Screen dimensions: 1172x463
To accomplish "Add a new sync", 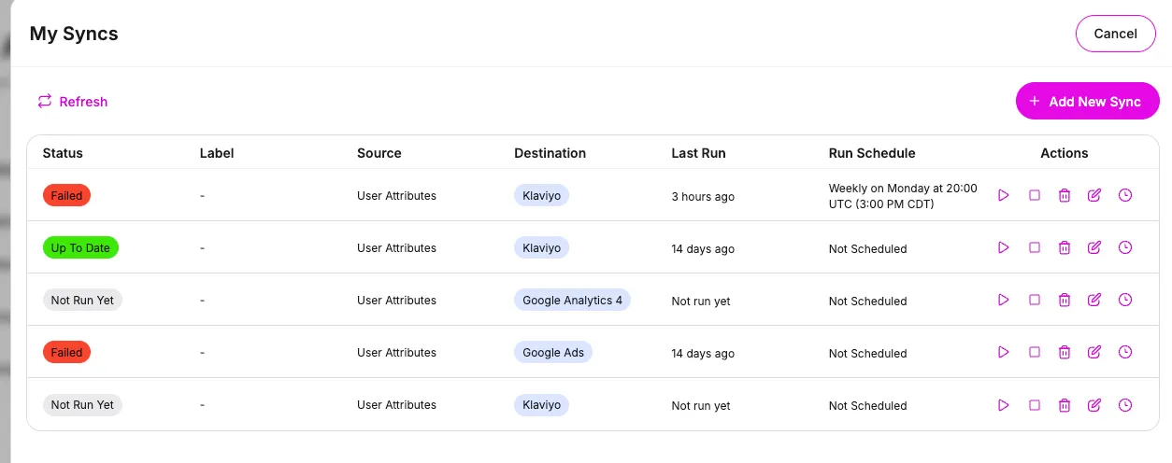I will [1087, 102].
